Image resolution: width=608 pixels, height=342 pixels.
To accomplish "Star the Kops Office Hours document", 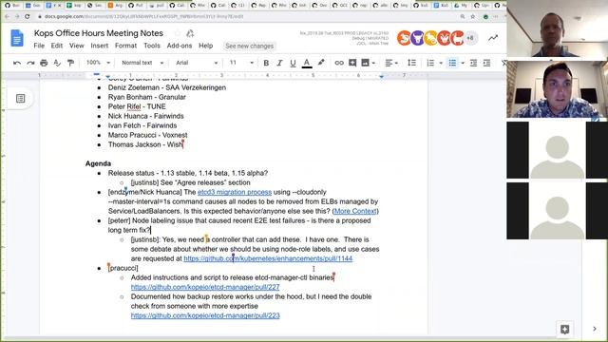I will pyautogui.click(x=178, y=33).
